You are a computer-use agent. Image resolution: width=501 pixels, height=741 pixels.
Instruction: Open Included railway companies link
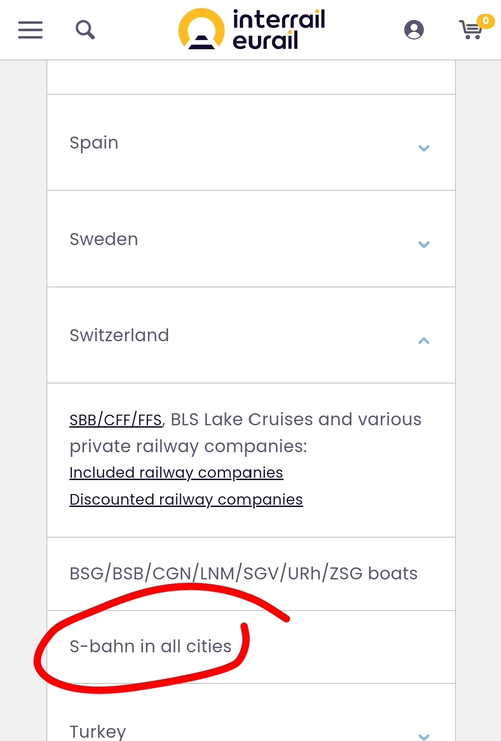click(x=176, y=473)
